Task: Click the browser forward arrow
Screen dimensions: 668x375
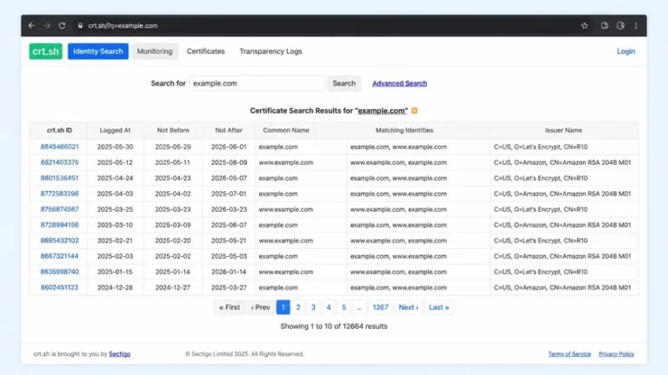Action: click(x=47, y=25)
